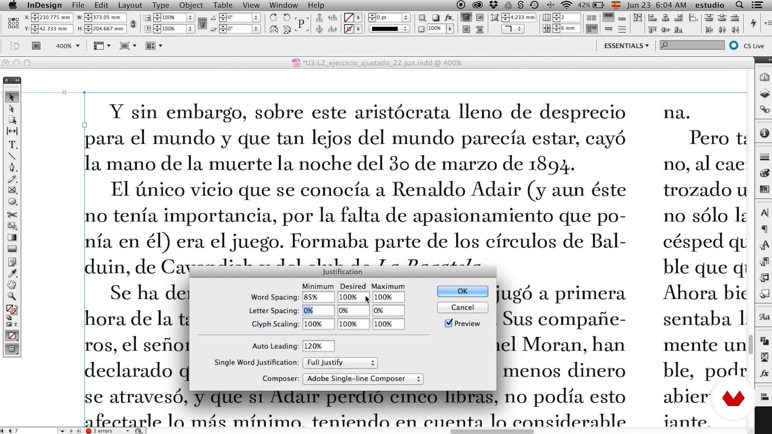
Task: Open the Table menu
Action: coord(223,5)
